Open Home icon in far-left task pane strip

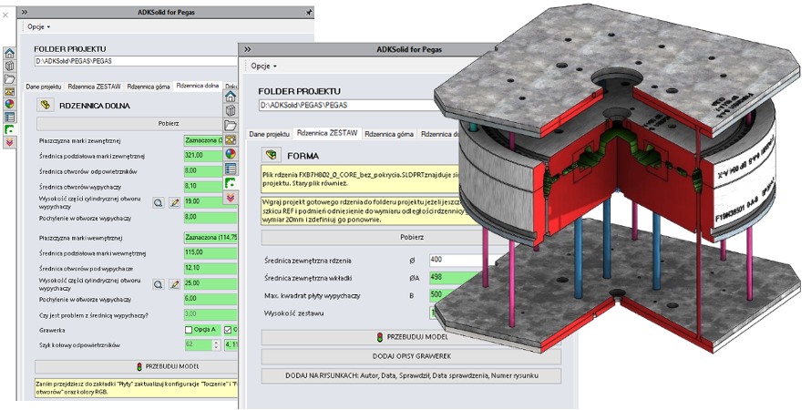coord(9,53)
